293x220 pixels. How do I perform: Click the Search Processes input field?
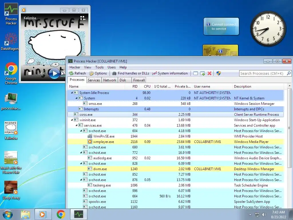coord(263,73)
